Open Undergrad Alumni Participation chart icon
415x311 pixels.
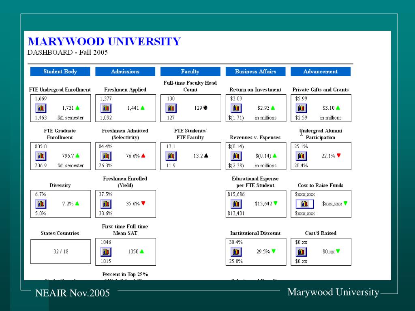301,156
